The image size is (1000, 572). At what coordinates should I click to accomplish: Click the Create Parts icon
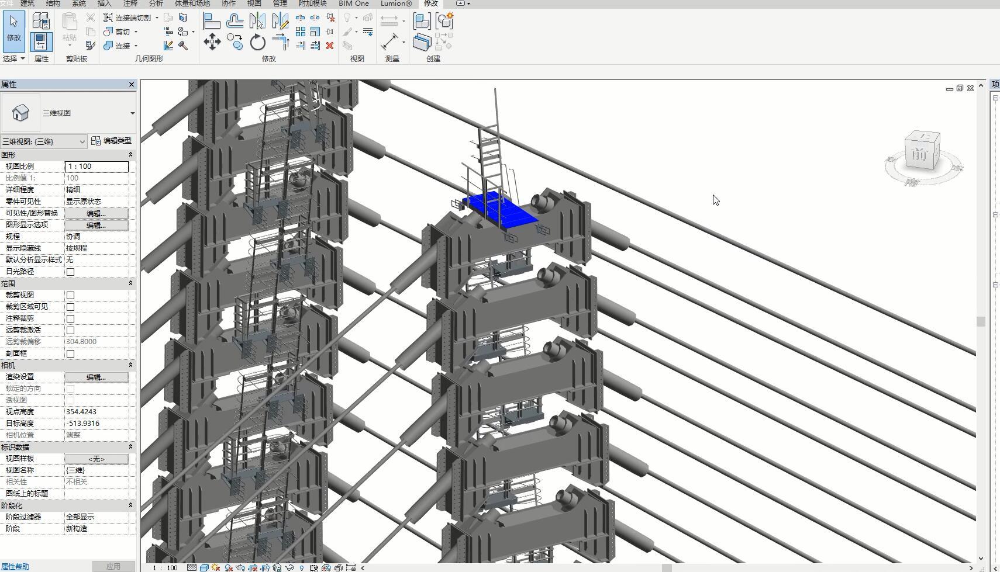point(422,42)
